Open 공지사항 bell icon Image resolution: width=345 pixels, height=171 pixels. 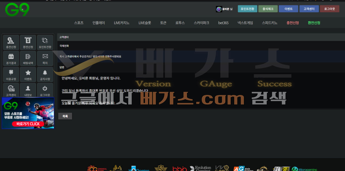point(45,74)
